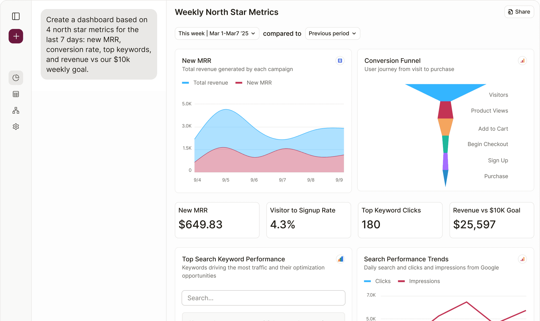
Task: Click the keyword search input field
Action: coord(263,298)
